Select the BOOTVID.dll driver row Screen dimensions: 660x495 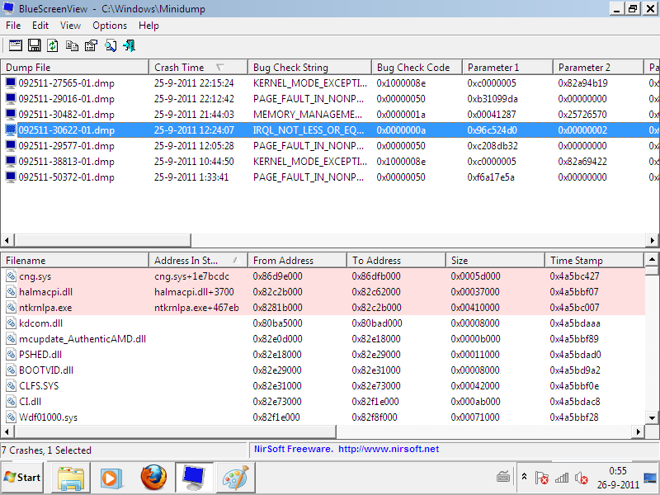pos(323,370)
